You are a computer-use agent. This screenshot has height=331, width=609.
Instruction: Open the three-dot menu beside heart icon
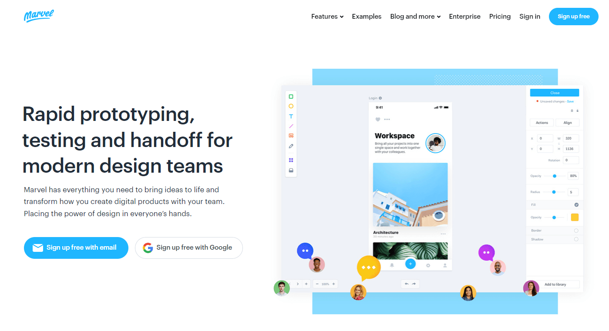(387, 119)
